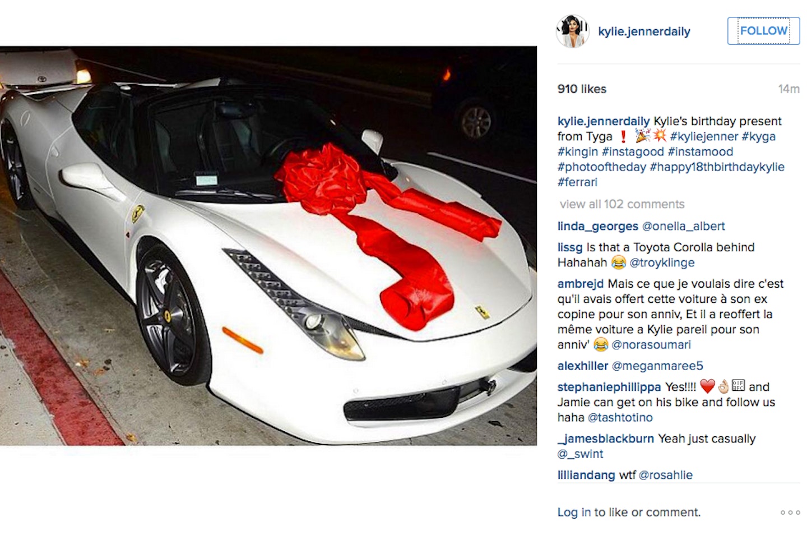The height and width of the screenshot is (535, 807).
Task: View the 910 likes list
Action: point(582,89)
